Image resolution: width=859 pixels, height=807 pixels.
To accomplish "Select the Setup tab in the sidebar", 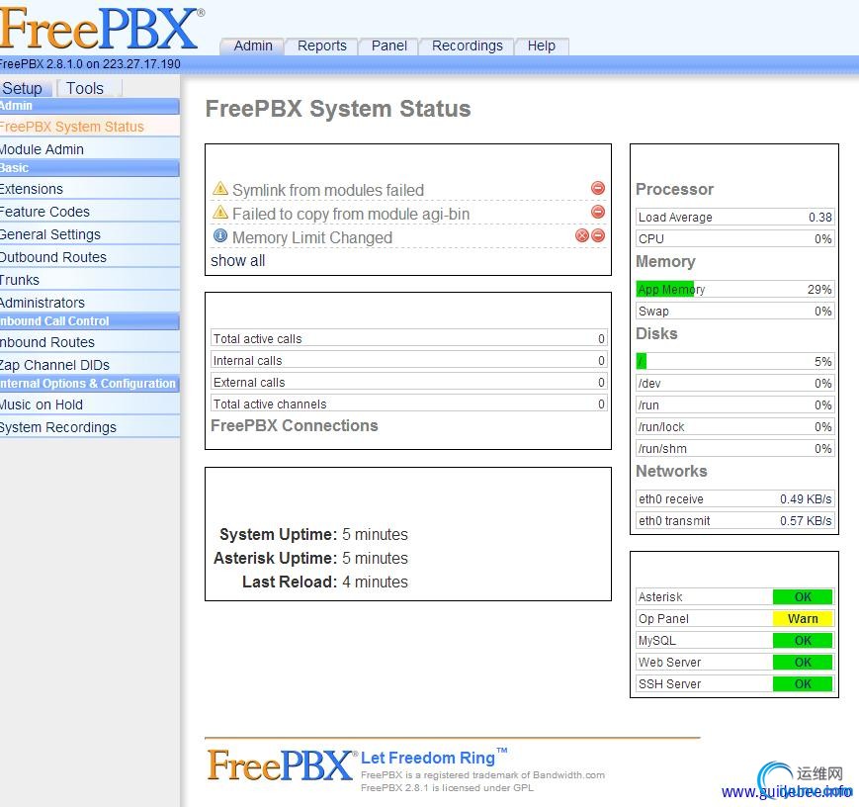I will pos(26,88).
